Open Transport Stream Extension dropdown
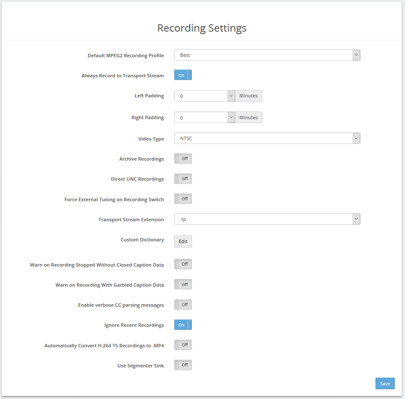405x399 pixels. (x=267, y=219)
